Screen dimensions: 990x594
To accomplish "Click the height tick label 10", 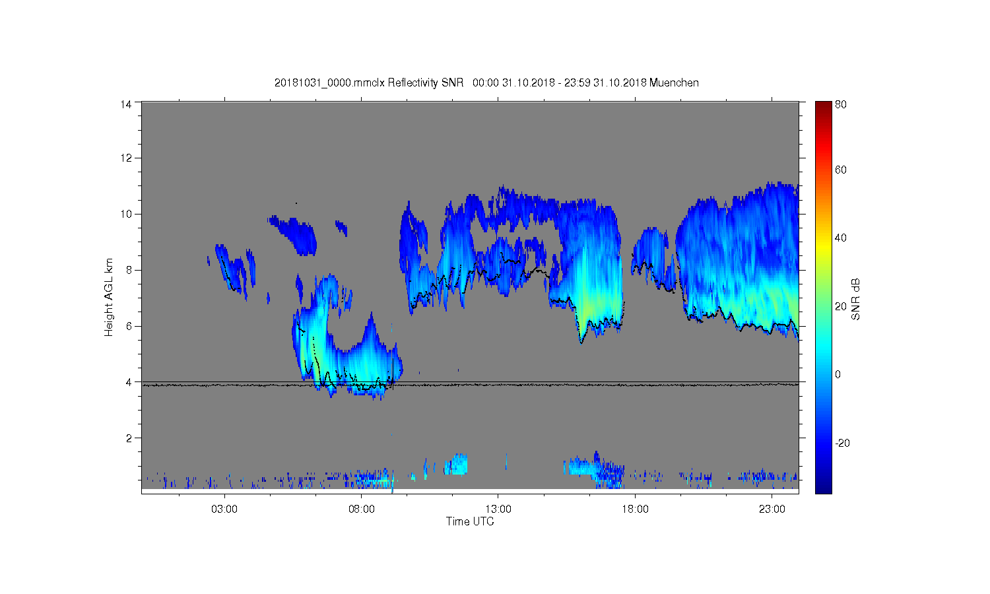I will (126, 214).
